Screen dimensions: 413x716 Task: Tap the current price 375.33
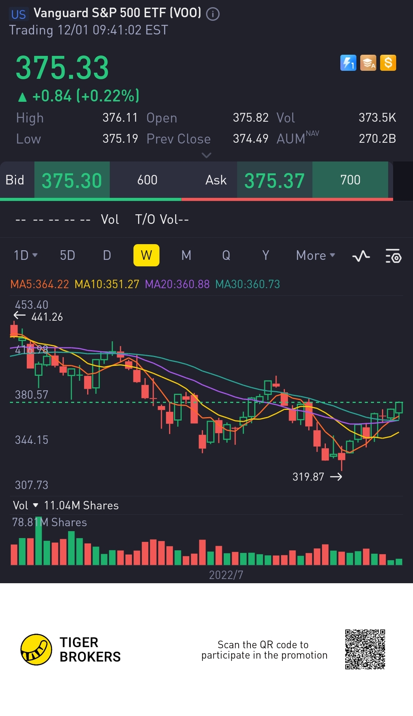[x=62, y=68]
